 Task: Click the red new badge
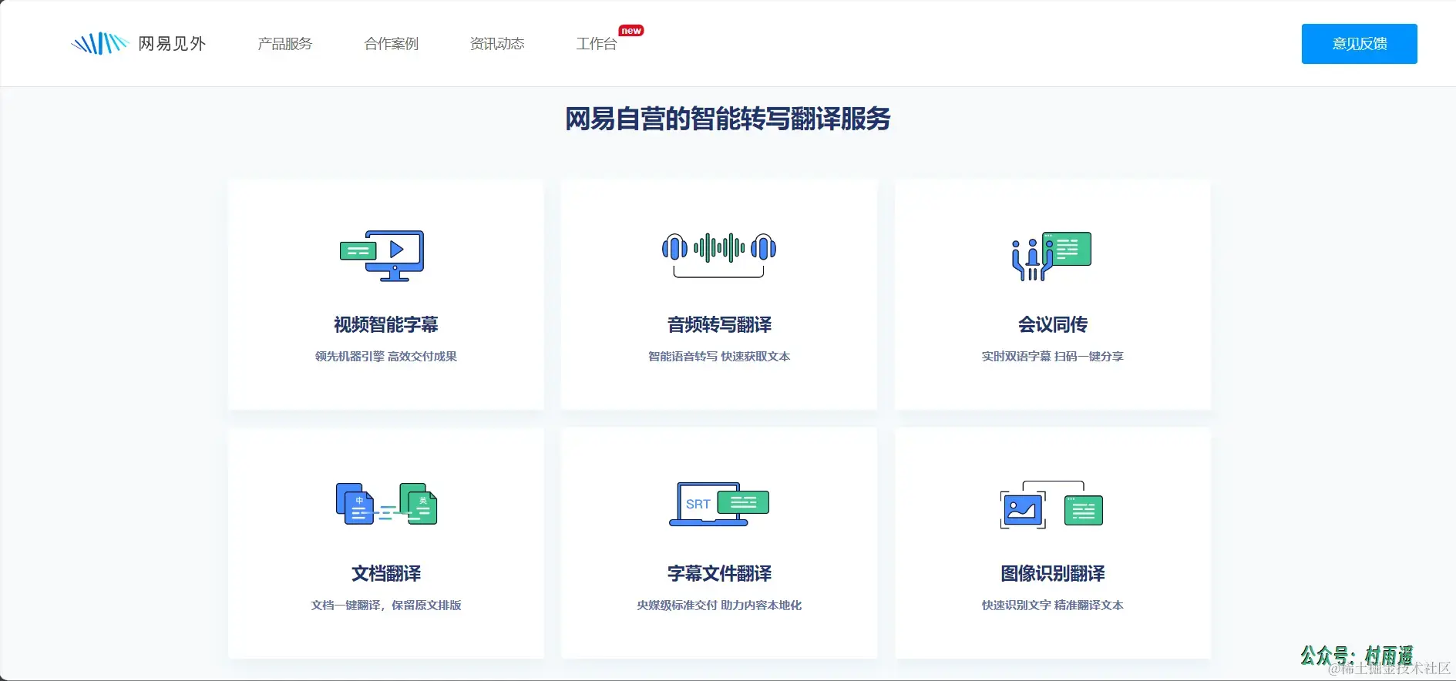[x=631, y=31]
